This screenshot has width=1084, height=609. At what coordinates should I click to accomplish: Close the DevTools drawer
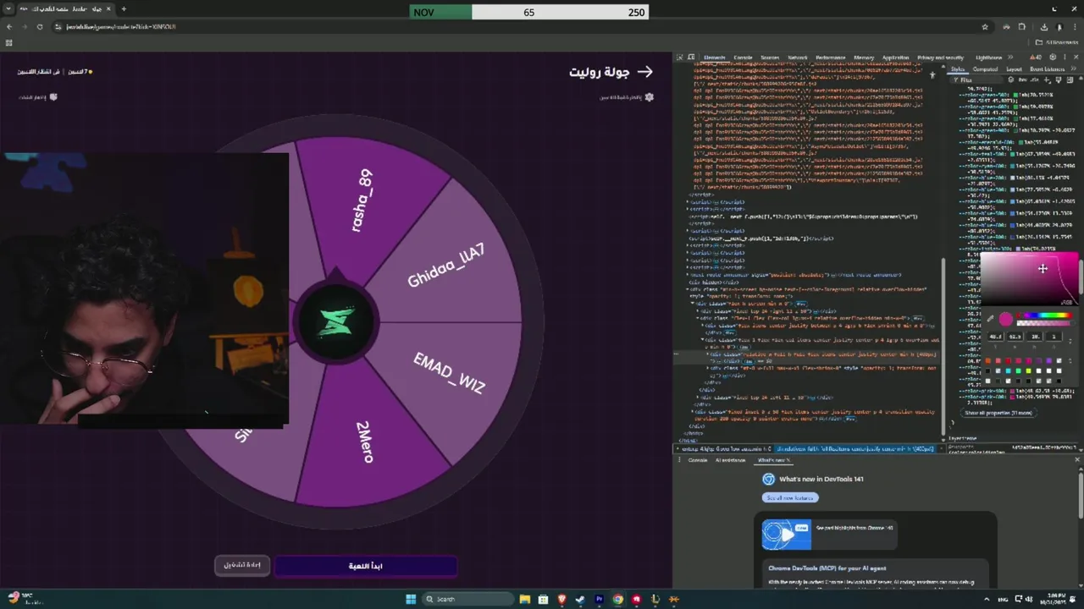[1077, 460]
